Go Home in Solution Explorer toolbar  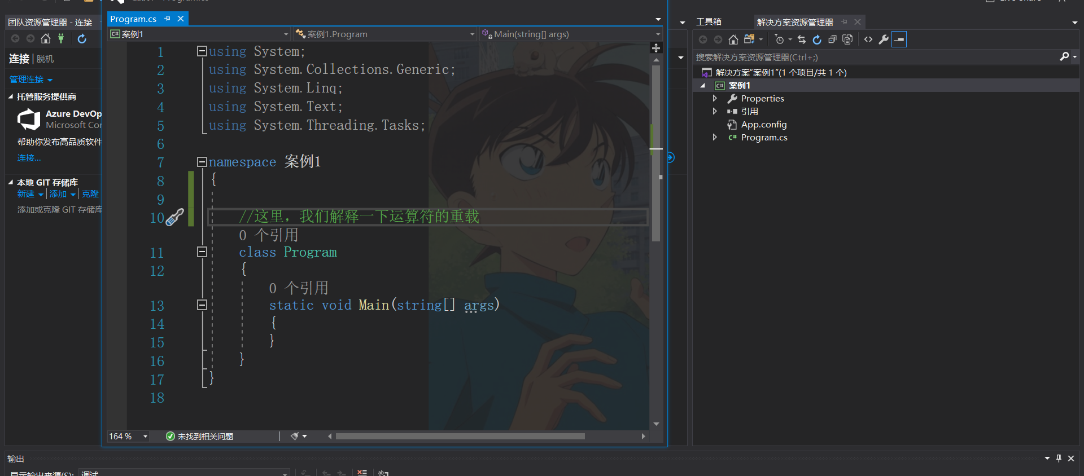tap(733, 39)
